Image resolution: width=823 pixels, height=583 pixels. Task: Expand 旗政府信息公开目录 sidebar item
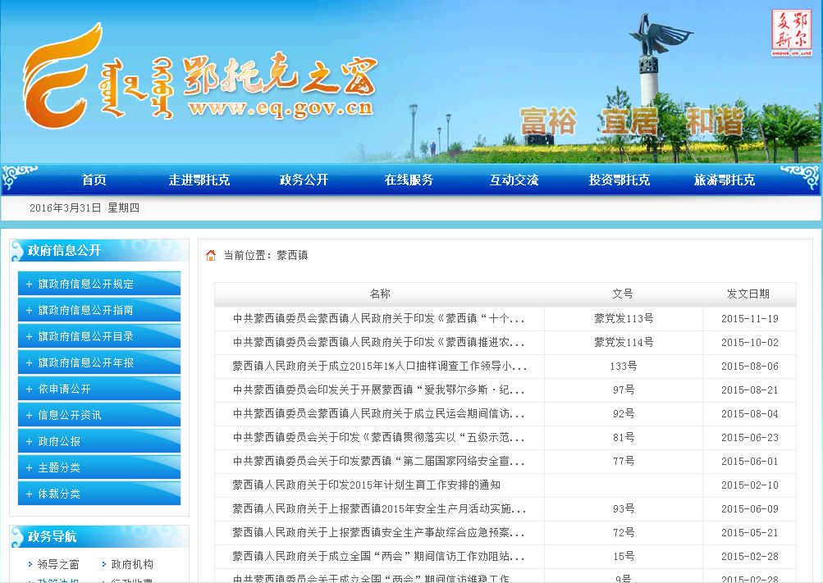click(99, 336)
